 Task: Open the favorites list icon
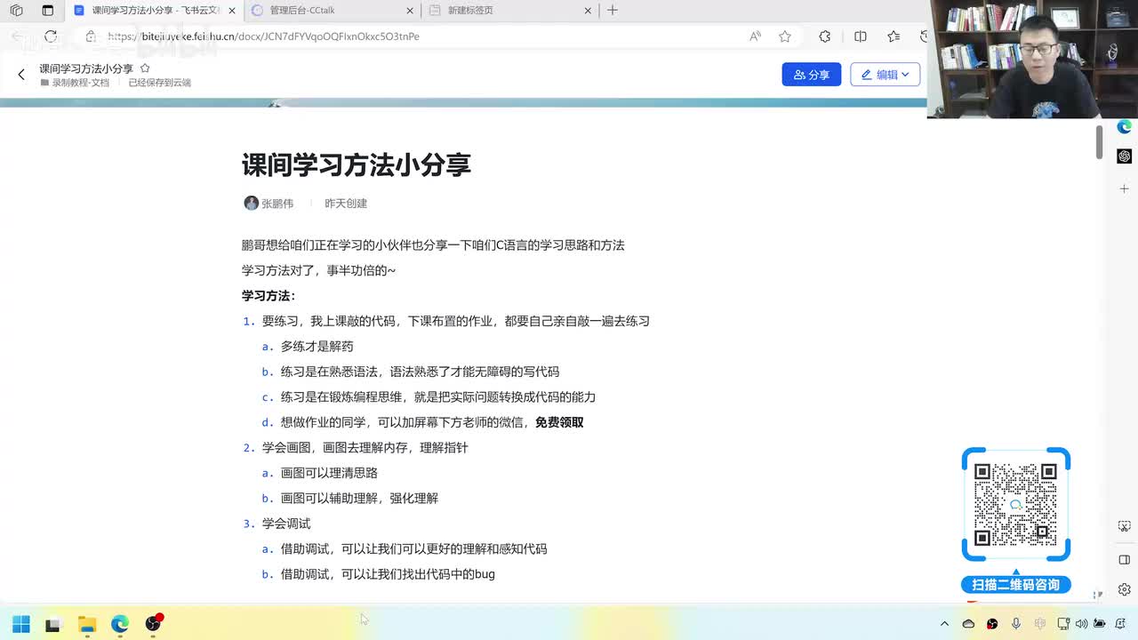894,36
